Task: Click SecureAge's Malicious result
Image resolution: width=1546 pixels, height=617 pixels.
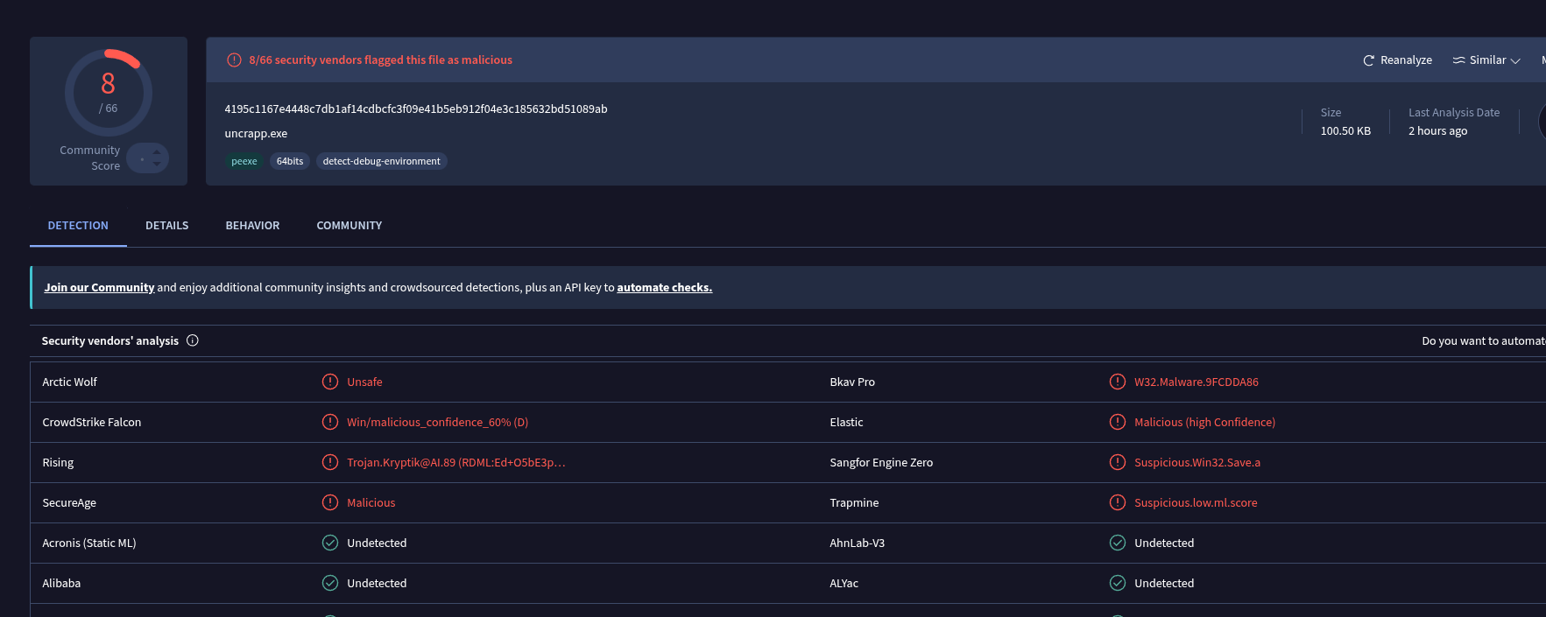Action: tap(371, 503)
